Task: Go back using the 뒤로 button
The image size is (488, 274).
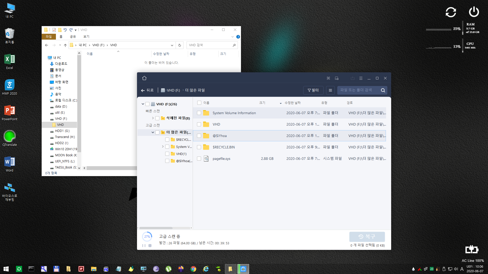Action: click(147, 90)
